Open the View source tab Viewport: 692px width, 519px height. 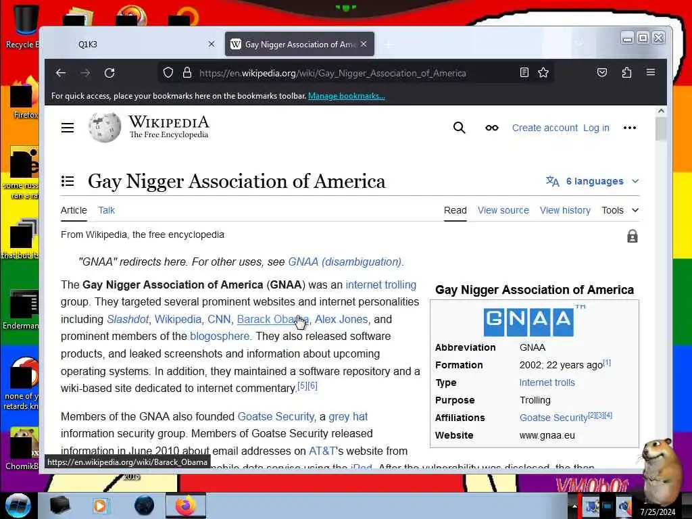pos(503,211)
